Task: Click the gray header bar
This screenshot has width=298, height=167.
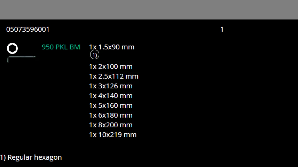Action: [149, 10]
